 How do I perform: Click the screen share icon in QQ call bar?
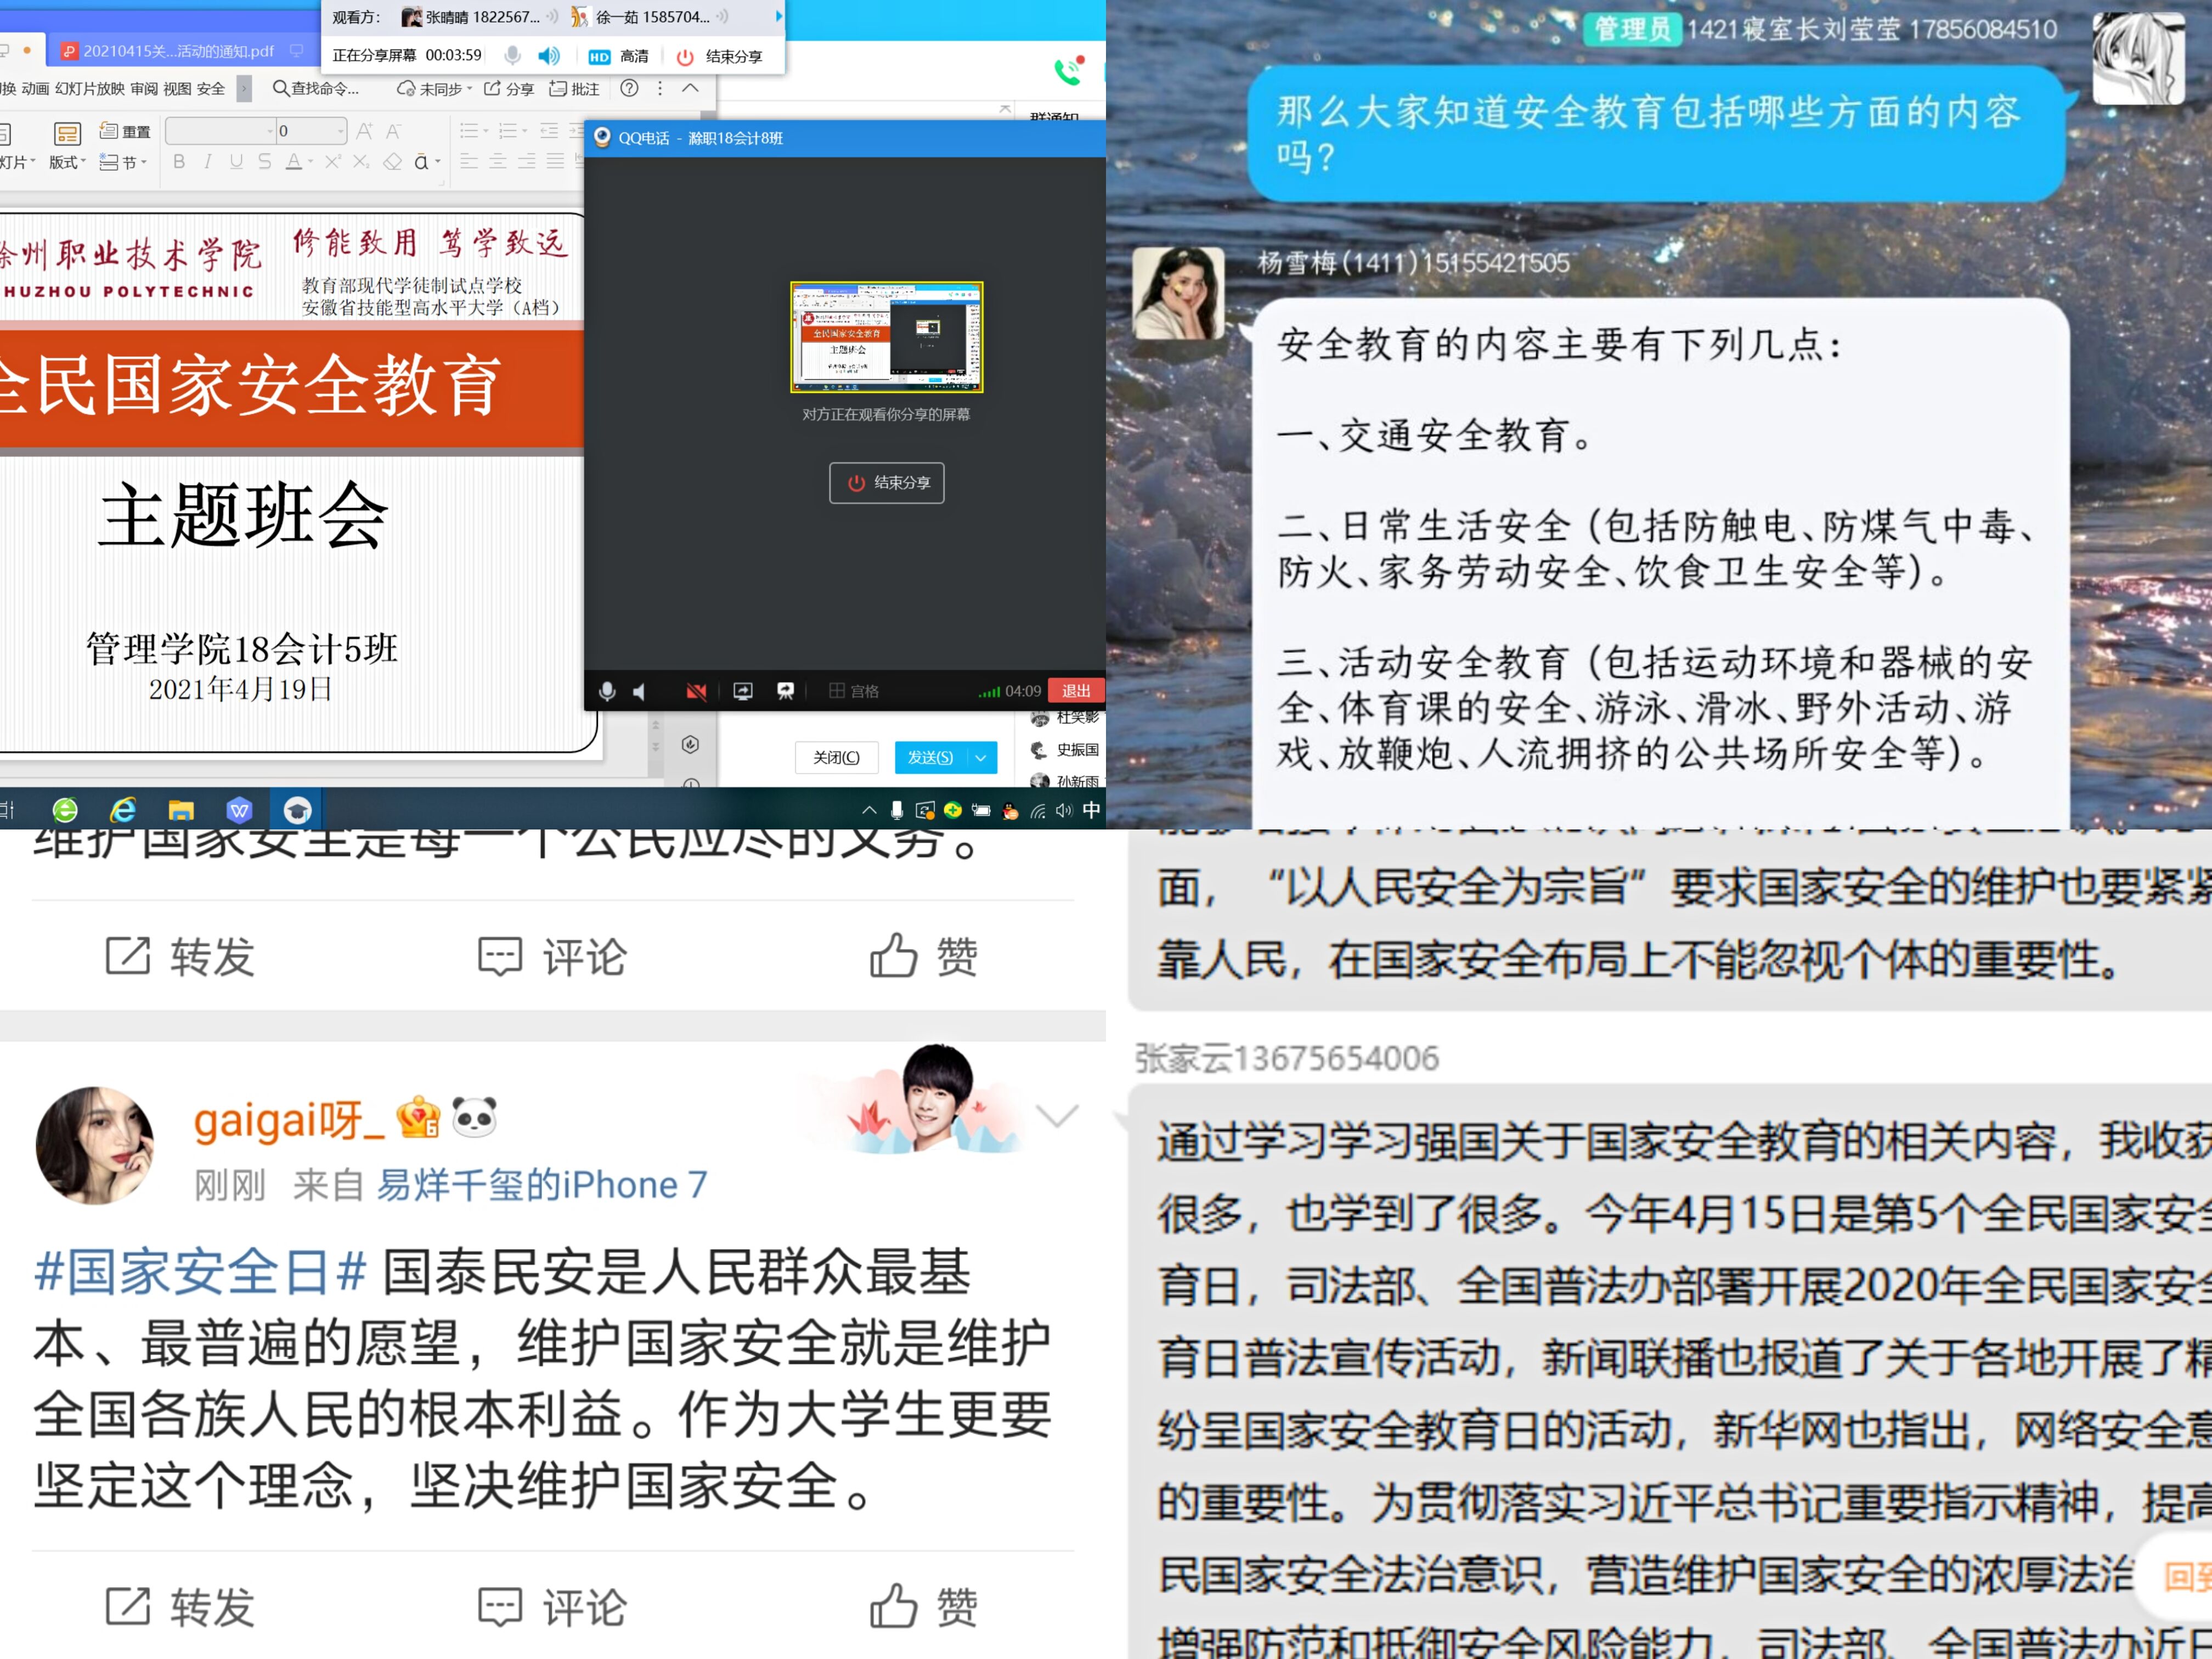743,691
